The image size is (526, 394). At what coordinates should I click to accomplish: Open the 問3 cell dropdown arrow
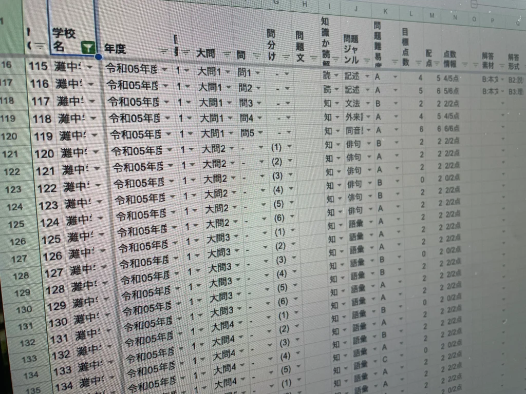click(x=259, y=103)
